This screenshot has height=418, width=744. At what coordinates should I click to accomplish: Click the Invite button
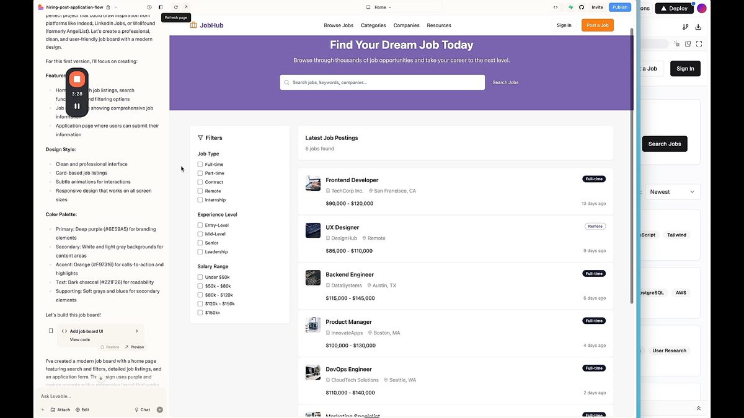(x=597, y=7)
